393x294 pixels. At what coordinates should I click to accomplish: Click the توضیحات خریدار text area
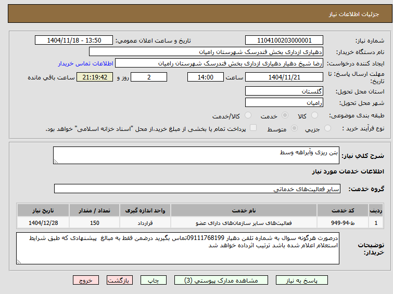point(178,248)
